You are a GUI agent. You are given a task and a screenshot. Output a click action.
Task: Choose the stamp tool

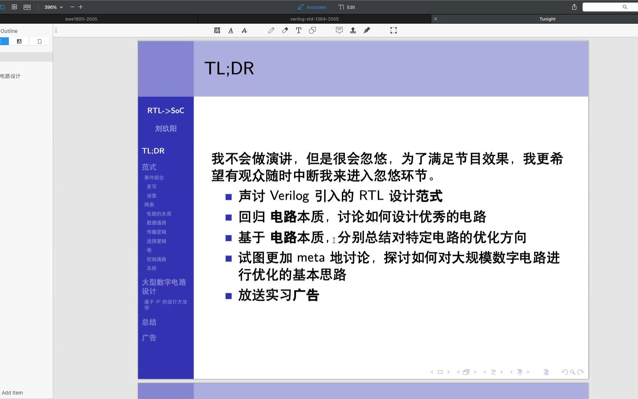(x=353, y=30)
